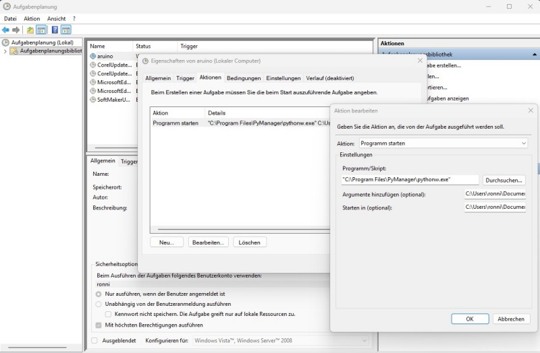The width and height of the screenshot is (540, 353).
Task: Toggle the Ausgeblendet checkbox
Action: coord(94,341)
